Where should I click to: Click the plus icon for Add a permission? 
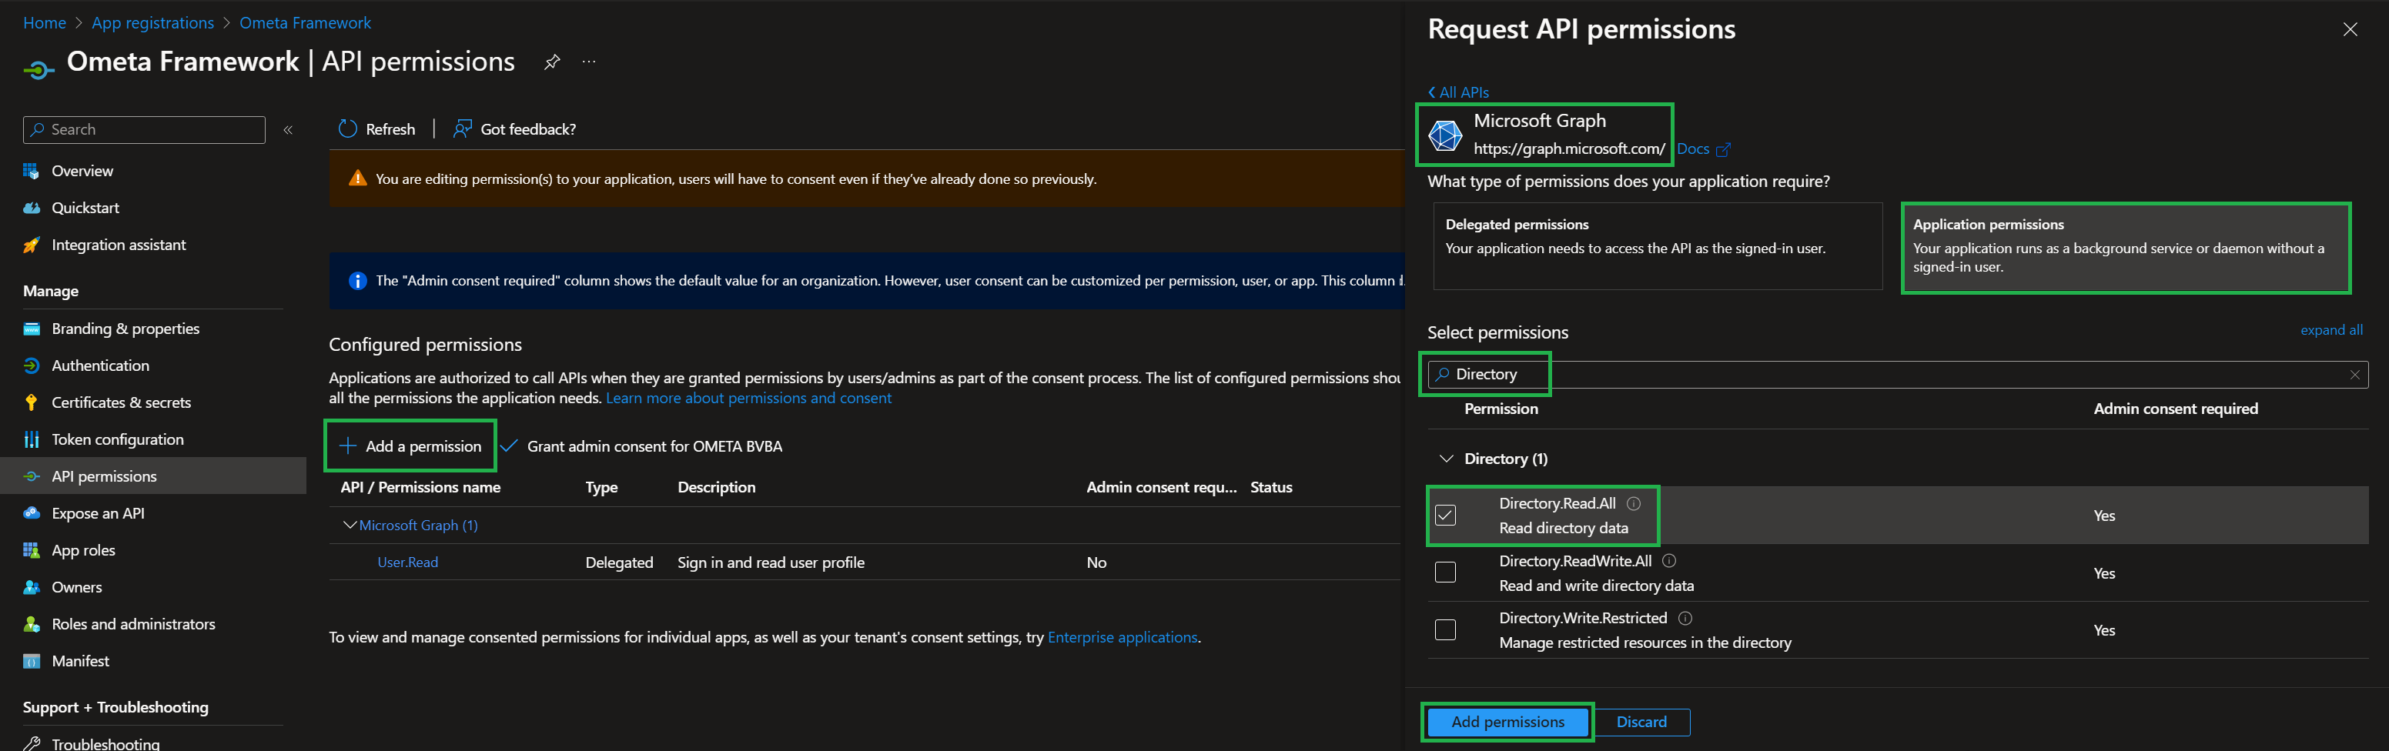tap(348, 446)
